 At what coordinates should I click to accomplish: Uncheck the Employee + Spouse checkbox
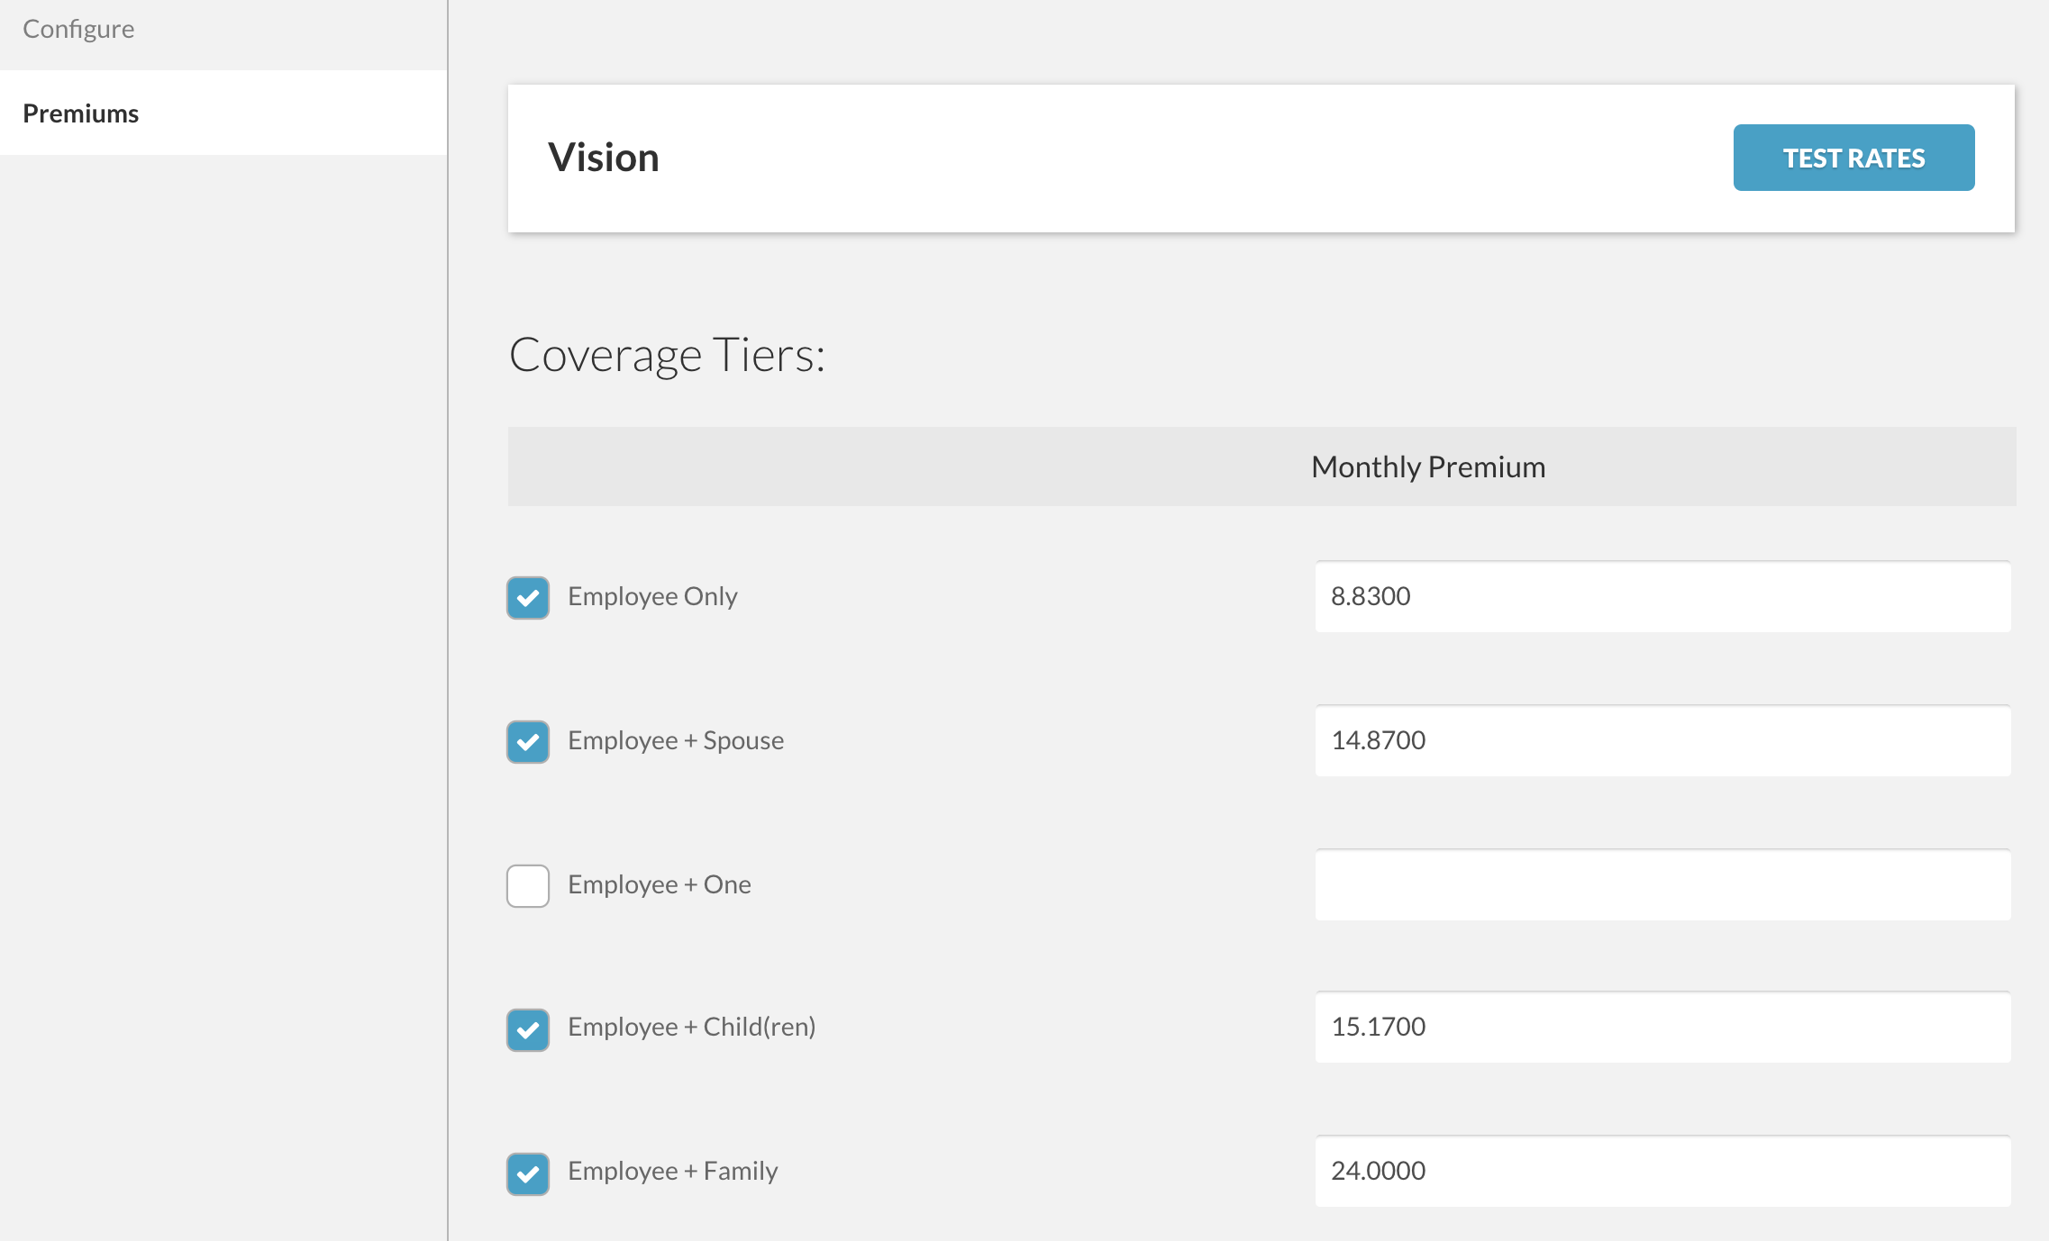pos(528,741)
